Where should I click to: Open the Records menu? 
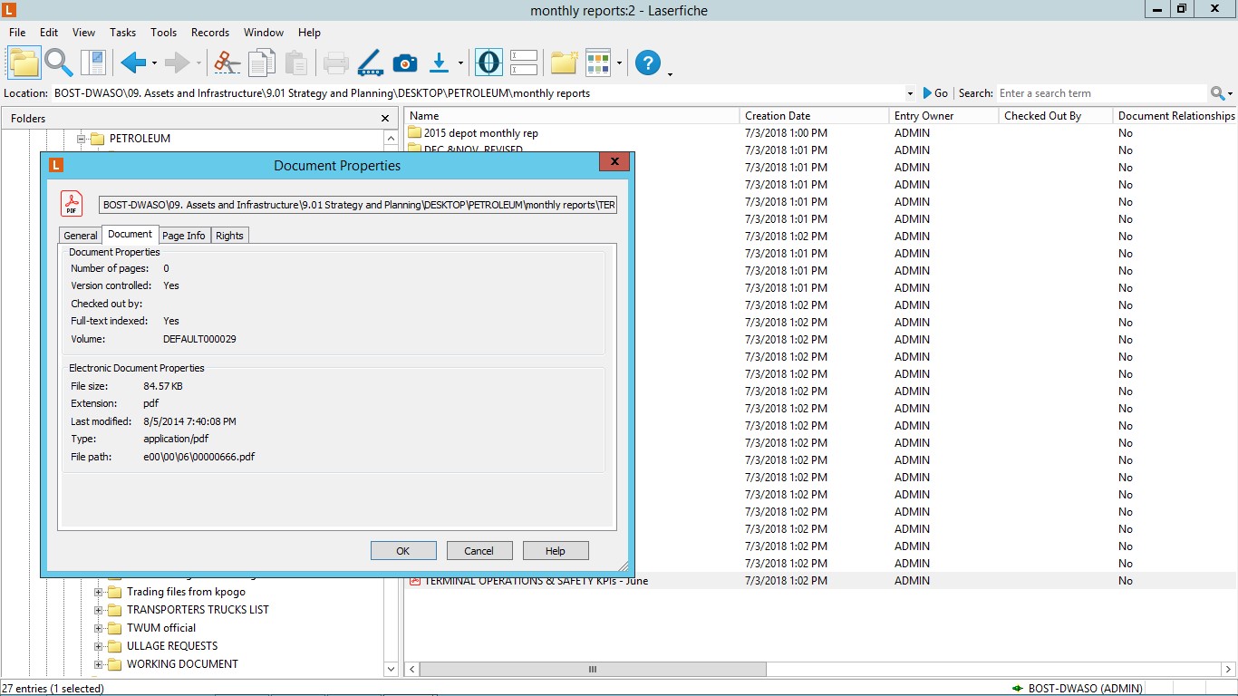(210, 33)
